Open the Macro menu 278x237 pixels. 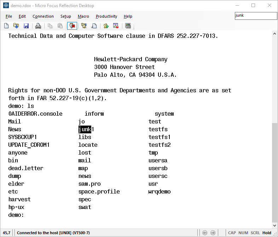point(83,16)
